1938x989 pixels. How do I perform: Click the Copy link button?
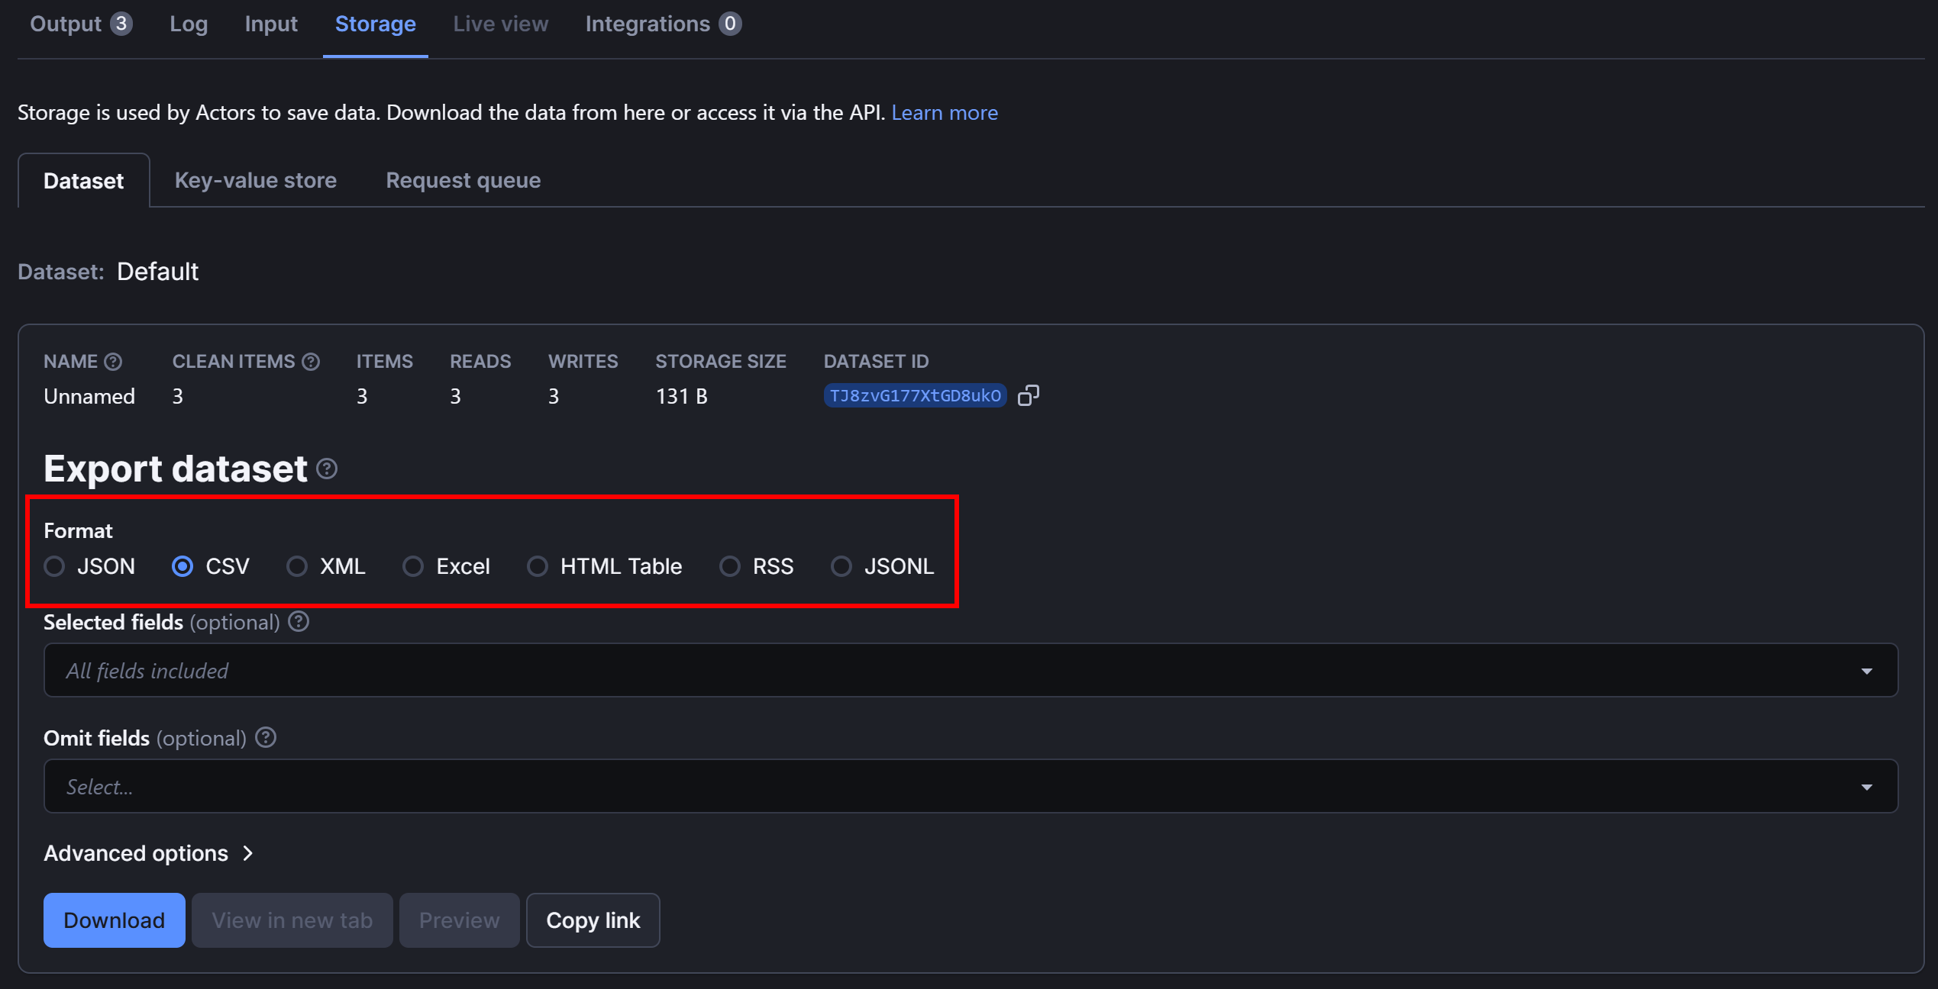pos(593,920)
